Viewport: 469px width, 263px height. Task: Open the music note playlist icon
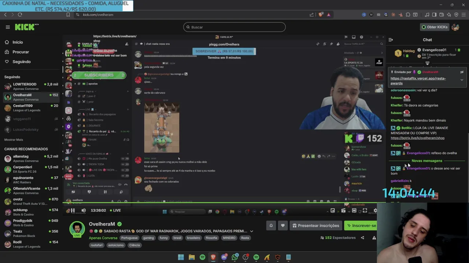tap(427, 15)
